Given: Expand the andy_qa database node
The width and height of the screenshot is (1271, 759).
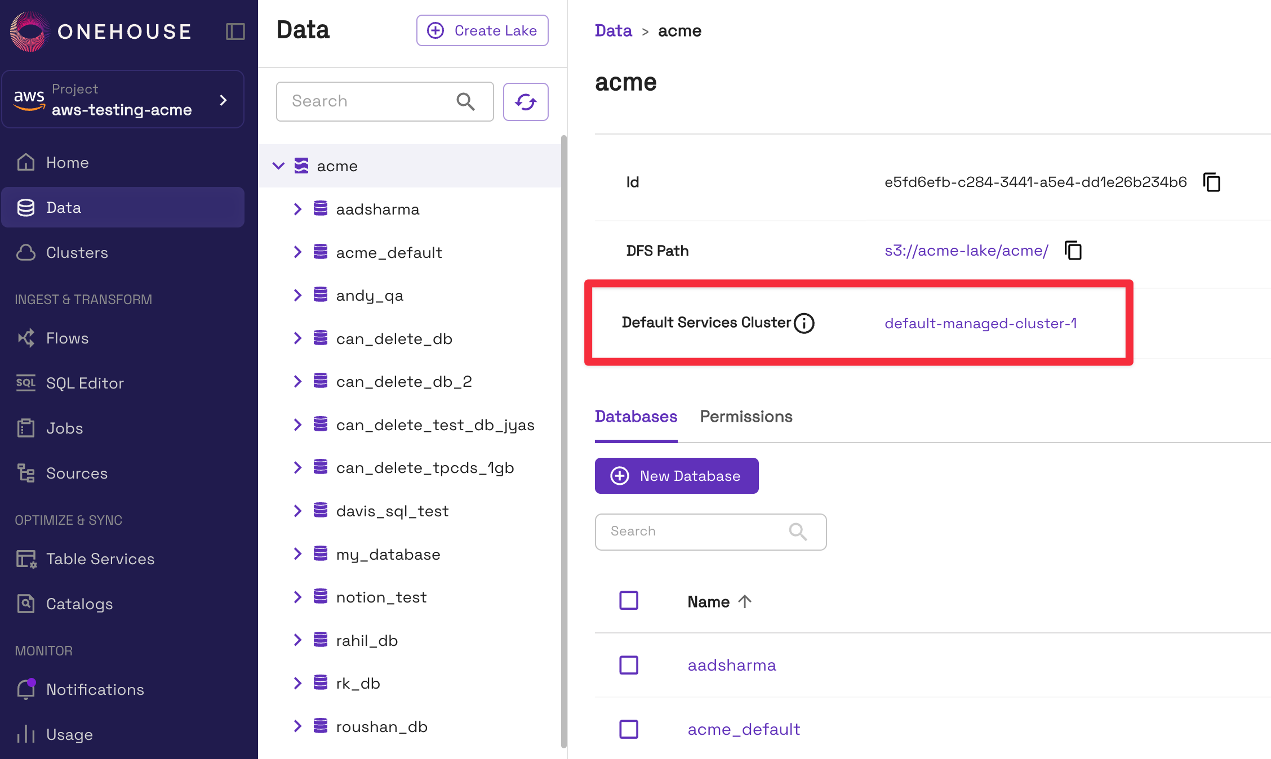Looking at the screenshot, I should [x=297, y=296].
